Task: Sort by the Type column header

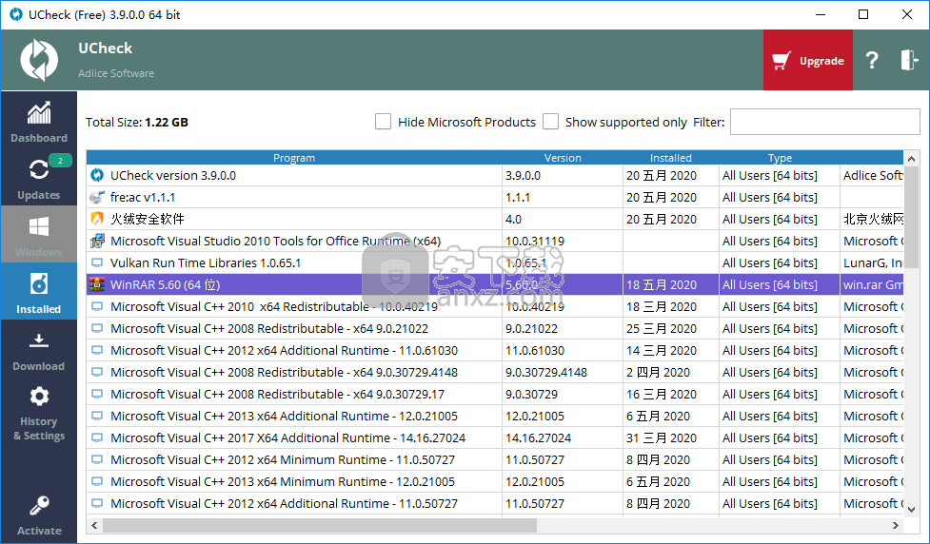Action: coord(780,158)
